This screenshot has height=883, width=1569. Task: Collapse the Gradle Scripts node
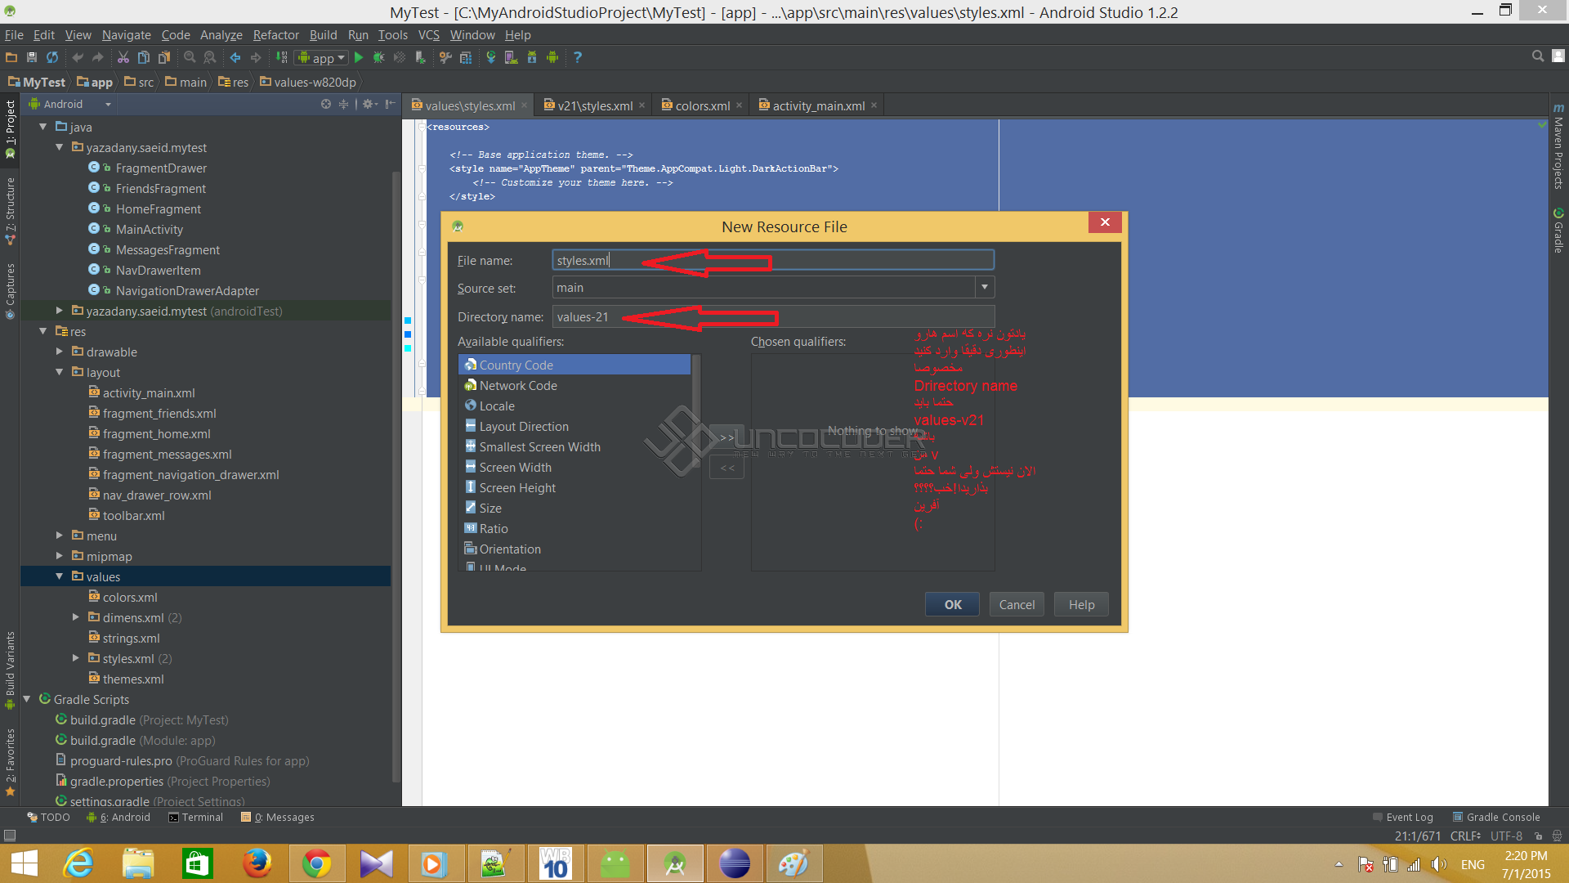pyautogui.click(x=27, y=699)
